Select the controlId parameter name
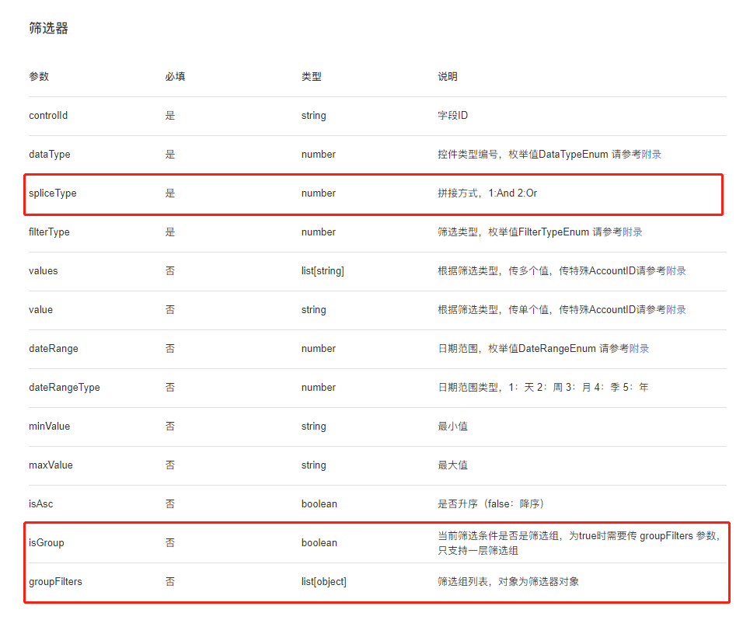Viewport: 750px width, 627px height. pyautogui.click(x=49, y=115)
